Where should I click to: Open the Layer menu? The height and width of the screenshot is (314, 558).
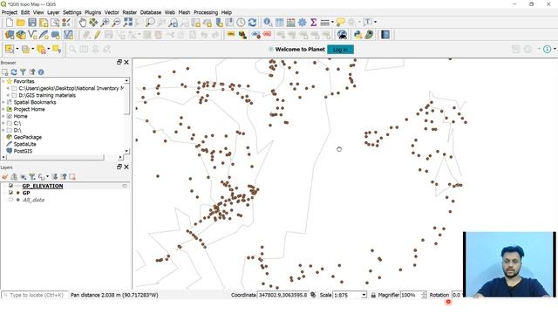point(53,12)
